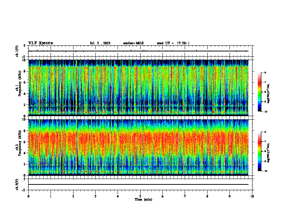
Task: Click the time axis tick label '4'
Action: (x=118, y=196)
